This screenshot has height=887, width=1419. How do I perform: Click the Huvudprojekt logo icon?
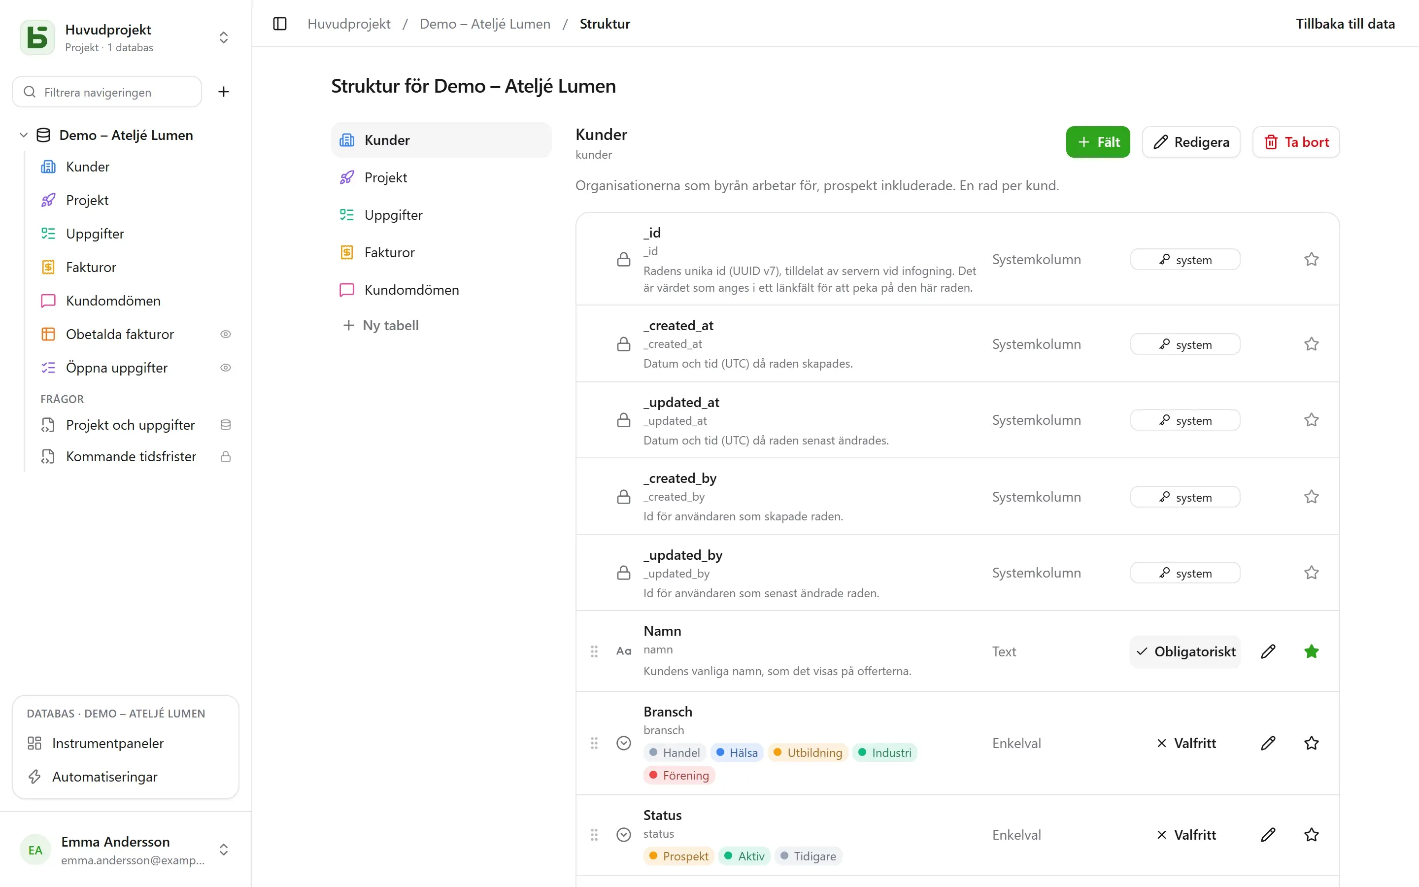click(37, 37)
